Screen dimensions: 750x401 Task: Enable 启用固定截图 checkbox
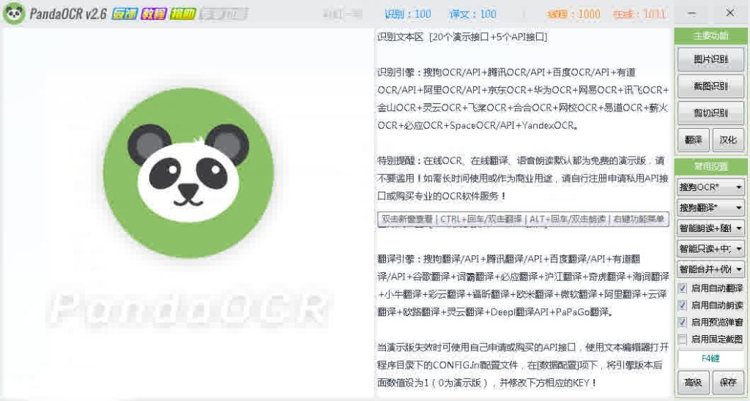point(683,339)
